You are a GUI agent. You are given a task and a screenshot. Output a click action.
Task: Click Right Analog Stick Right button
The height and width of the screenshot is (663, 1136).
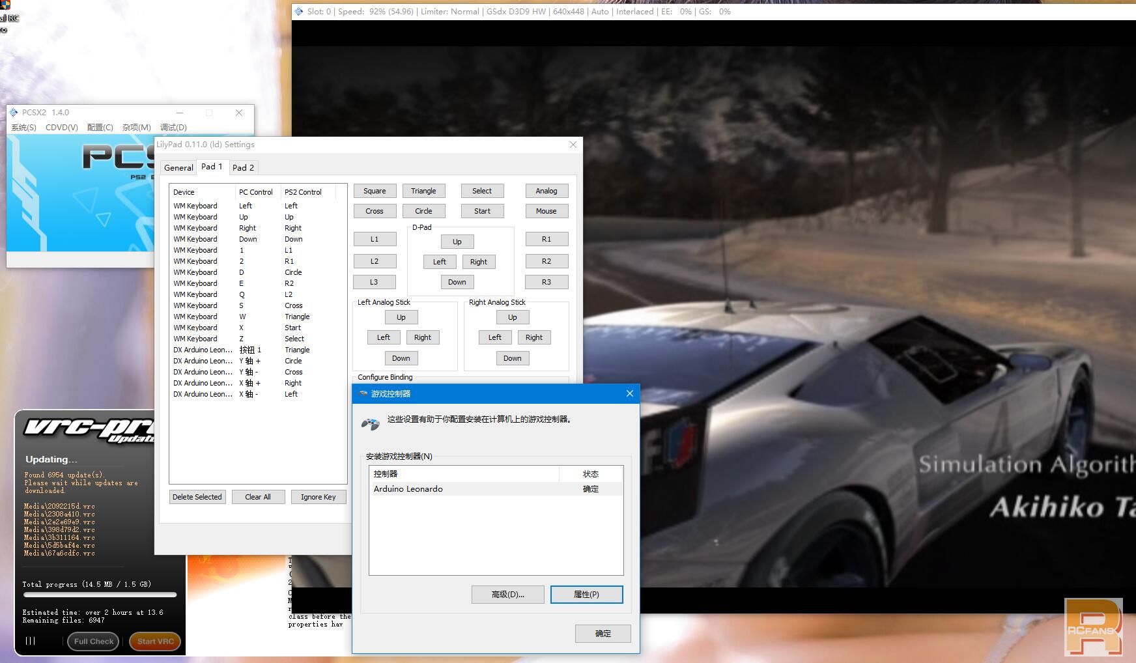[534, 337]
